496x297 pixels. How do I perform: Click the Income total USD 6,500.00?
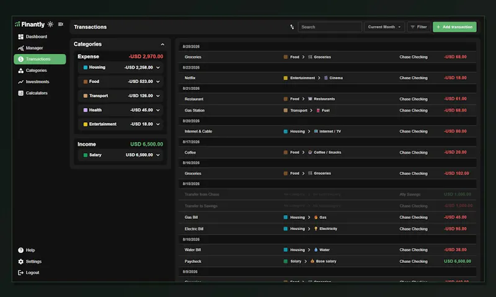[147, 144]
